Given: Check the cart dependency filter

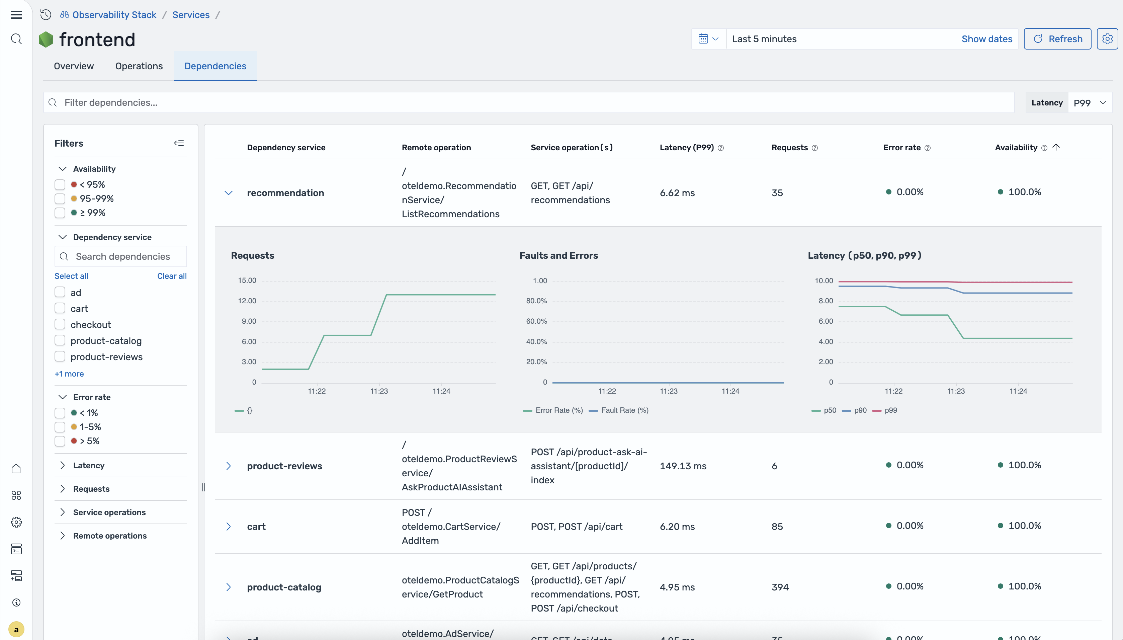Looking at the screenshot, I should pos(60,308).
